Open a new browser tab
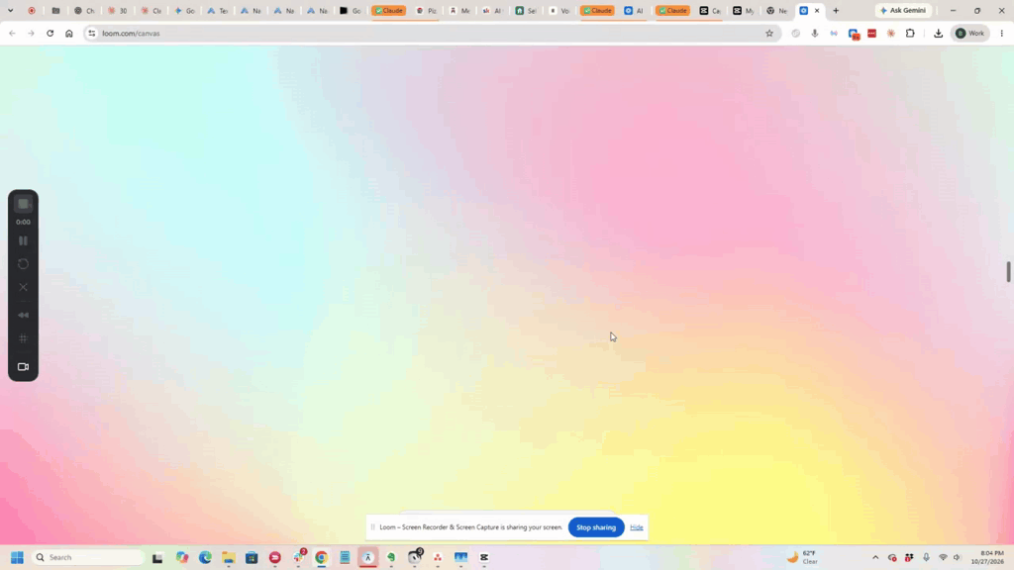 pos(836,10)
